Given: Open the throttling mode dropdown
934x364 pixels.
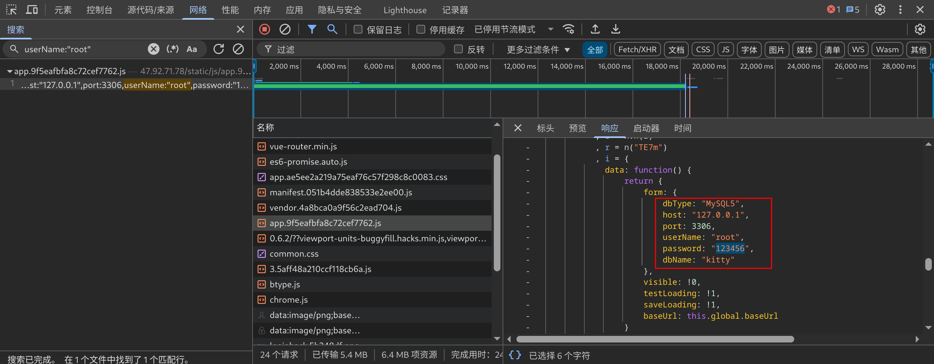Looking at the screenshot, I should click(514, 29).
